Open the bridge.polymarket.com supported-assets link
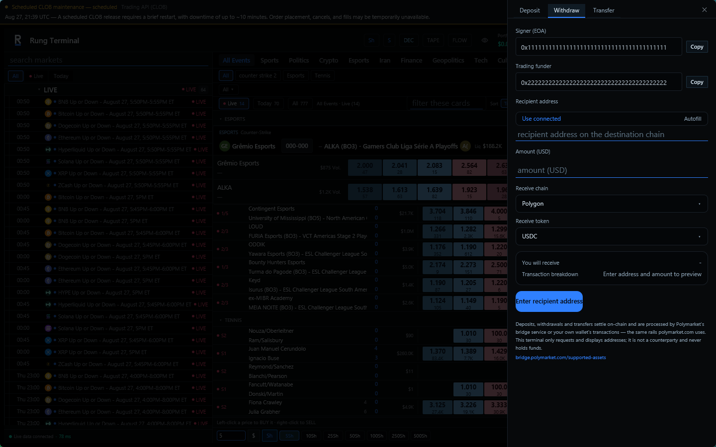Image resolution: width=716 pixels, height=447 pixels. pyautogui.click(x=561, y=358)
